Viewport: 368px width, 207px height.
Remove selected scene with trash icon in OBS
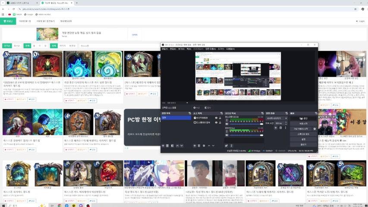tap(167, 146)
